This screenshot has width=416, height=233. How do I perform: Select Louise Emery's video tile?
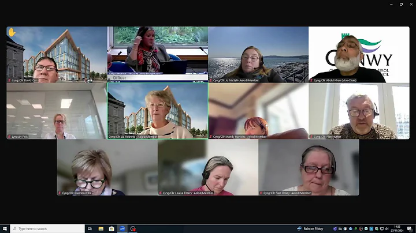pyautogui.click(x=208, y=167)
